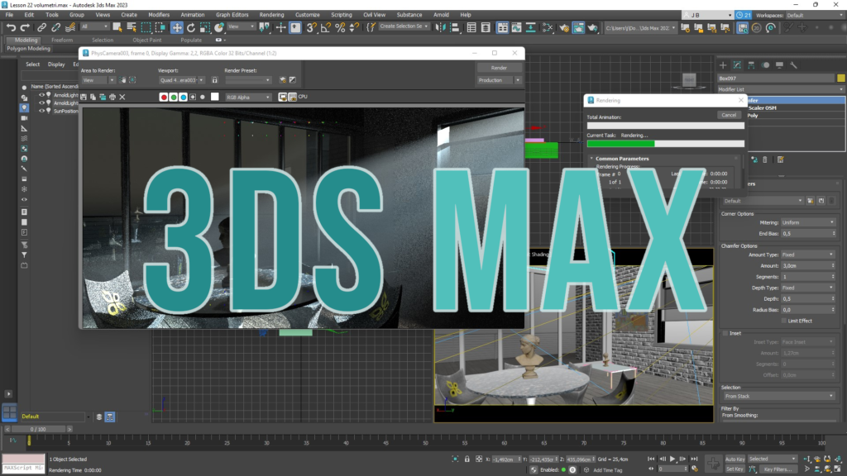Switch to the Freeform ribbon tab

[62, 40]
